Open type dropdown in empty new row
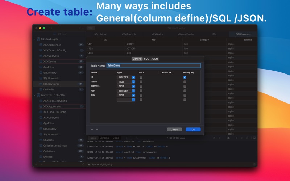Image resolution: width=290 pixels, height=181 pixels. pos(133,100)
